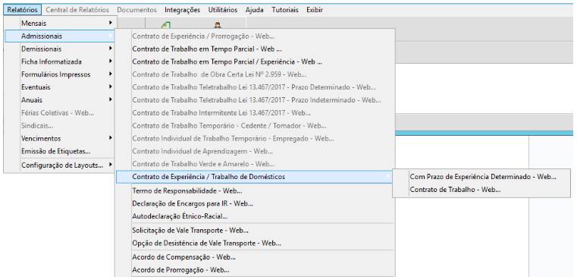Viewport: 577px width, 277px height.
Task: Select Teletrabalho Prazo Indeterminado contract
Action: 255,100
